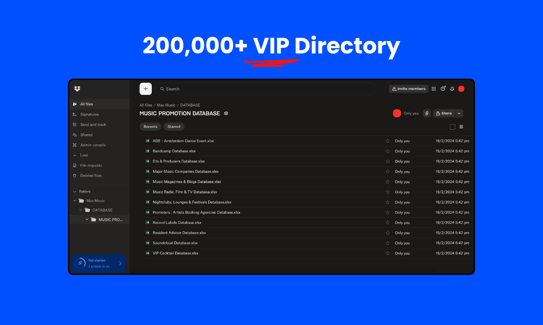Click Excel icon of Nightclubs, Lounges & Festivals Database.xlsx
Screen dimensions: 543x325
(x=148, y=202)
